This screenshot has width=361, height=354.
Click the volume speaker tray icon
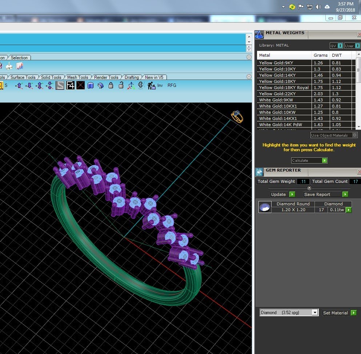[x=318, y=7]
